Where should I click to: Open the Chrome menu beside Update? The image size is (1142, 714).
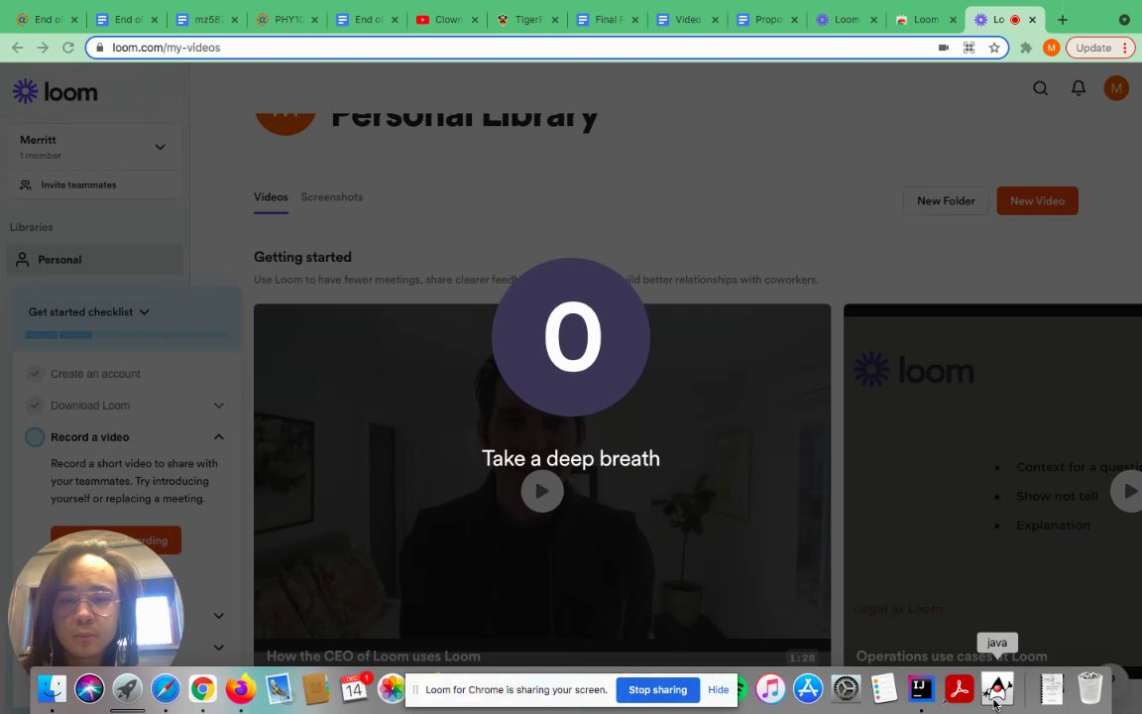tap(1125, 48)
